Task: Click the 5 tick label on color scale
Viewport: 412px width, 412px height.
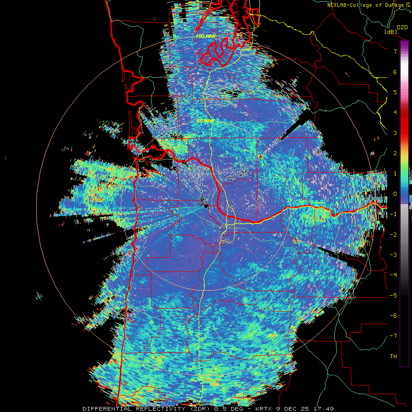Action: (x=395, y=92)
